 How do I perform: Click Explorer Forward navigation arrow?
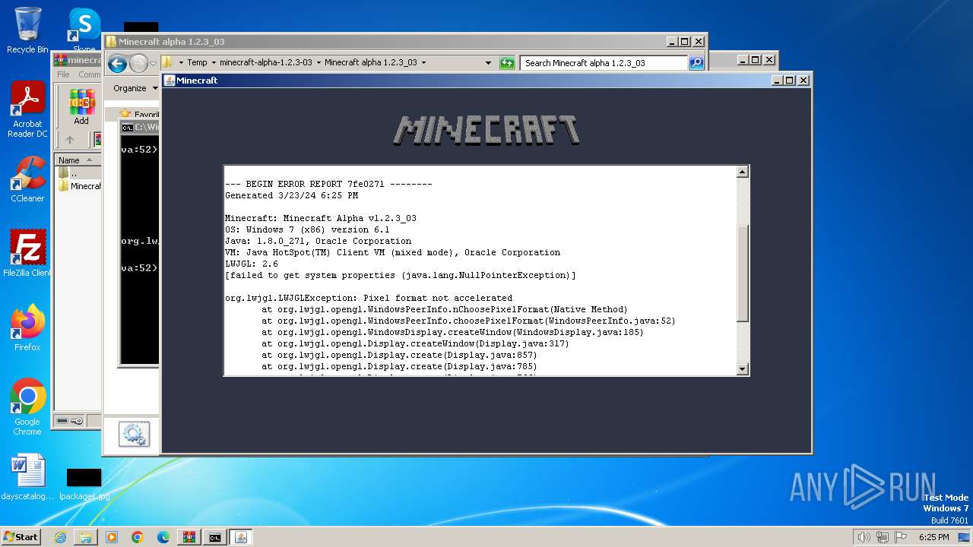[x=138, y=63]
